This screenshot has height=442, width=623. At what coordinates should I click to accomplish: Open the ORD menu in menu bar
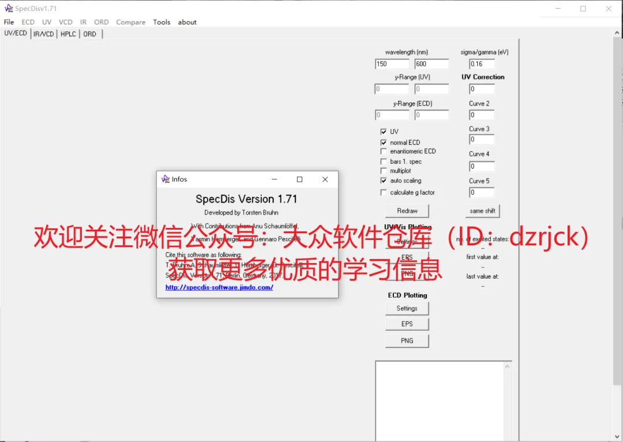(102, 23)
